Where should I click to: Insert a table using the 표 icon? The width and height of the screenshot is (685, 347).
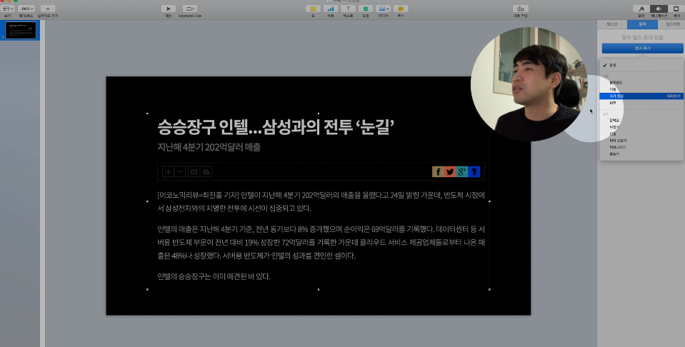[x=313, y=9]
